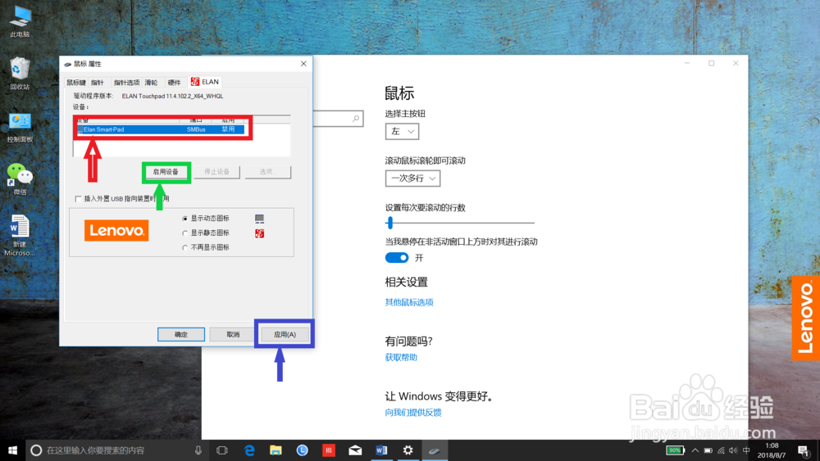Switch to the 鼠标键 tab
Viewport: 820px width, 461px height.
pyautogui.click(x=76, y=83)
